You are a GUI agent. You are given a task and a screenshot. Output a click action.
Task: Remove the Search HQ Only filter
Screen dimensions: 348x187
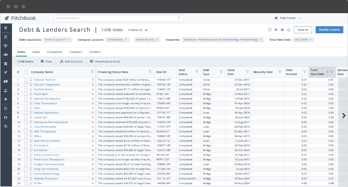157,40
